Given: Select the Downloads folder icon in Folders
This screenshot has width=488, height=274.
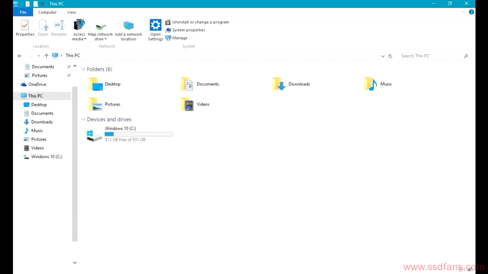Looking at the screenshot, I should pos(279,84).
